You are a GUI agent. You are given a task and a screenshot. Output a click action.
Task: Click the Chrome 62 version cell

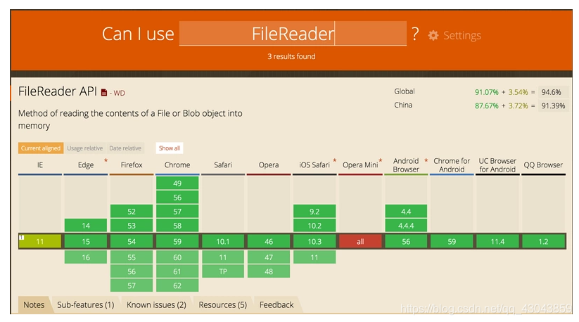pos(177,285)
